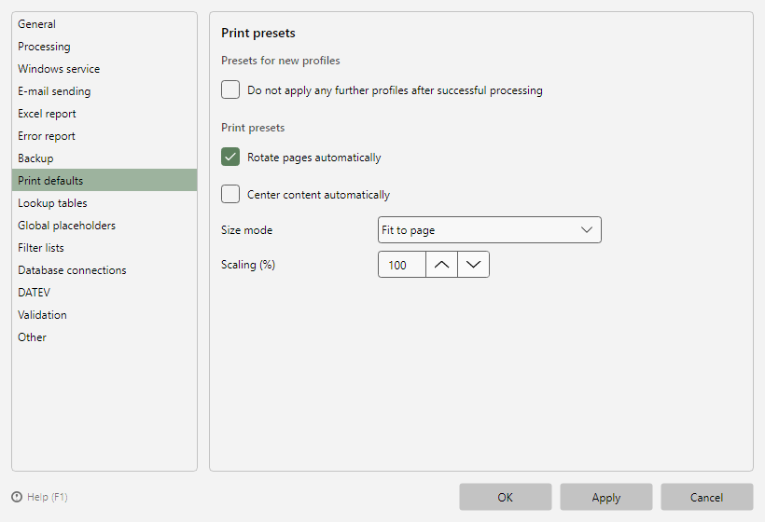Open Lookup tables settings
The image size is (765, 522).
(x=104, y=203)
